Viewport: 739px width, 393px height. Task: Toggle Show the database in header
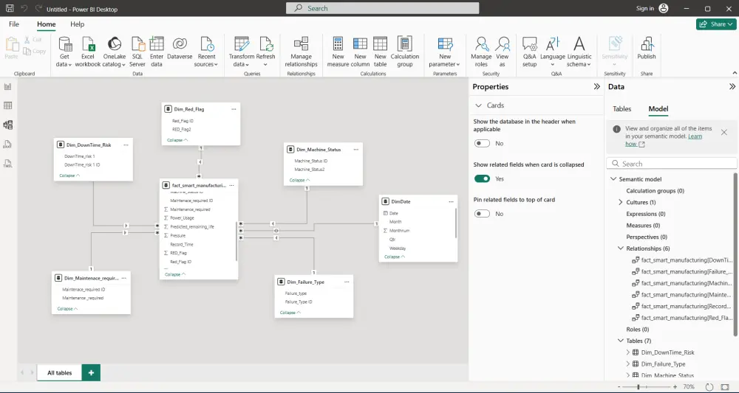click(482, 143)
